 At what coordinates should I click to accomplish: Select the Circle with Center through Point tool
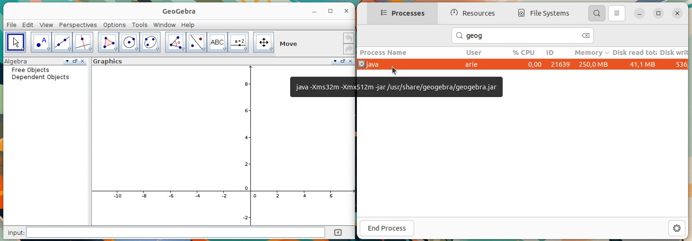pyautogui.click(x=130, y=42)
